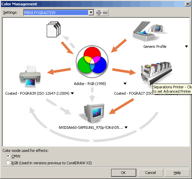Open the Generic Profile scanner dropdown arrow
This screenshot has height=179, width=192.
pos(186,47)
